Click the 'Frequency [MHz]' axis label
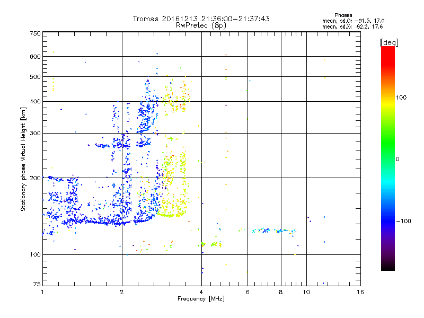 click(x=201, y=299)
